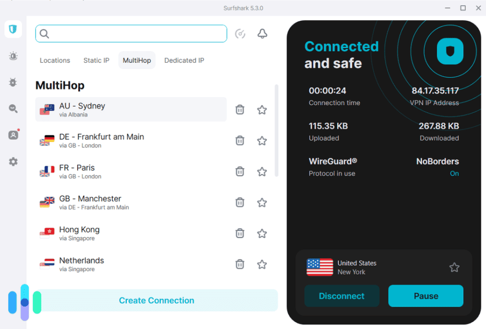Open notifications with the bell icon

(262, 33)
